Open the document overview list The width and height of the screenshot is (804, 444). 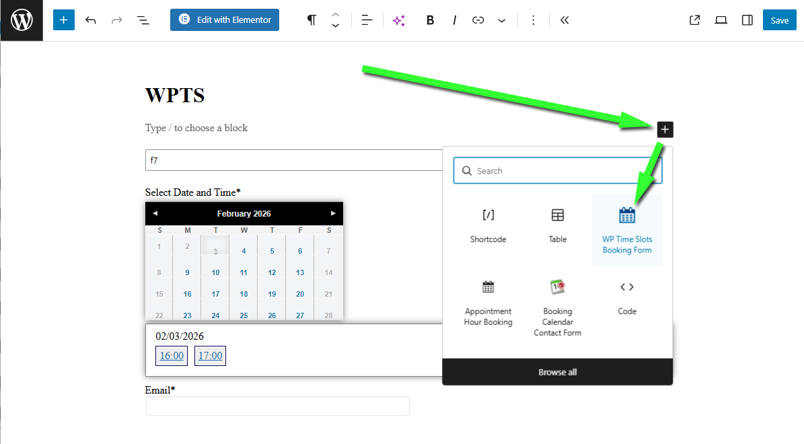(x=143, y=20)
